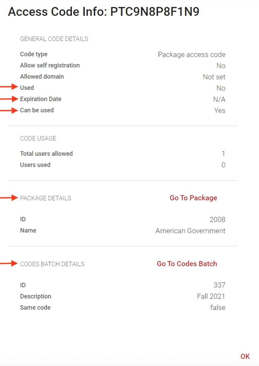This screenshot has height=366, width=259.
Task: Open the Go To Codes Batch link
Action: click(x=187, y=264)
